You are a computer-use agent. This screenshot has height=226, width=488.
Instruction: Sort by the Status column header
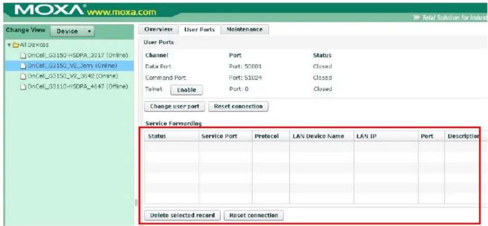(171, 136)
